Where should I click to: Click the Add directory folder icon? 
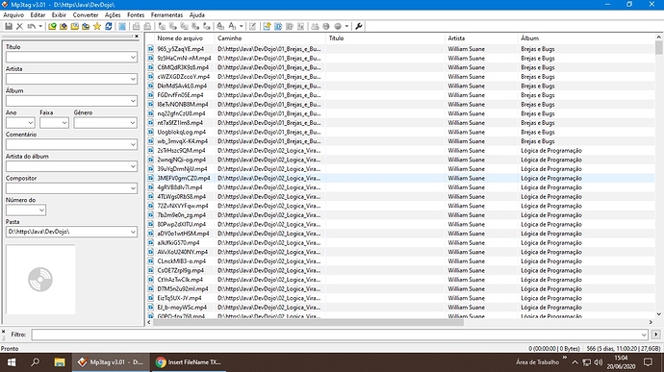(x=64, y=26)
